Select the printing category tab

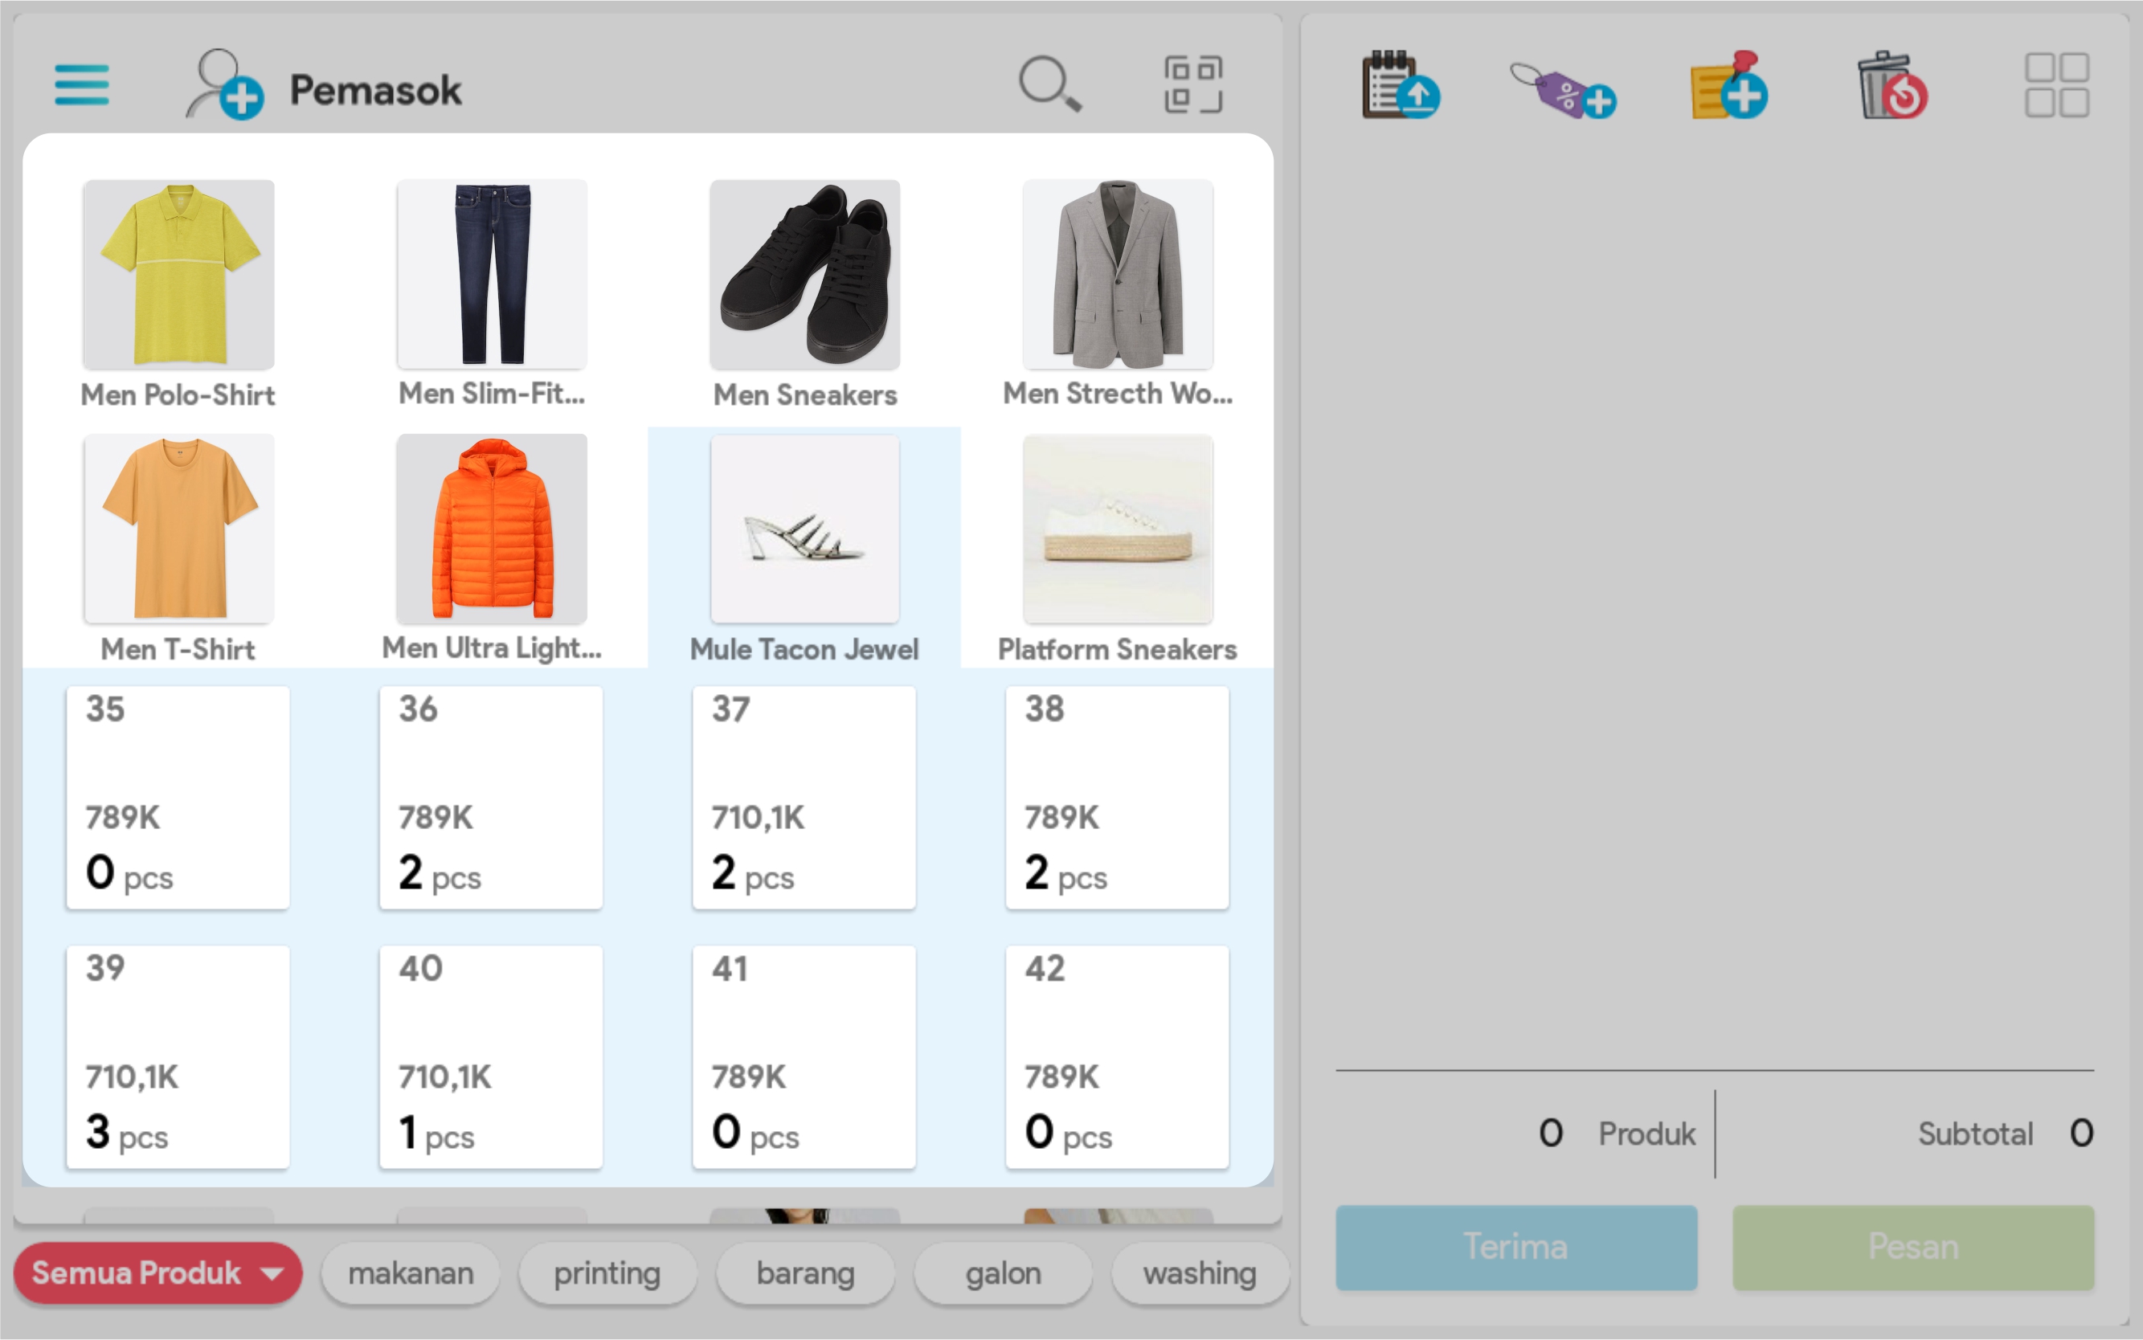coord(607,1273)
